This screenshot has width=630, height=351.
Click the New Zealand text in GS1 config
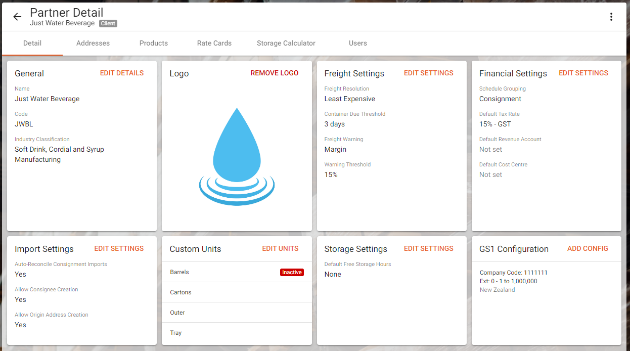pos(498,290)
